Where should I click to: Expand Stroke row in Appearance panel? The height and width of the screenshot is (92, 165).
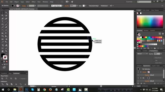pyautogui.click(x=141, y=72)
